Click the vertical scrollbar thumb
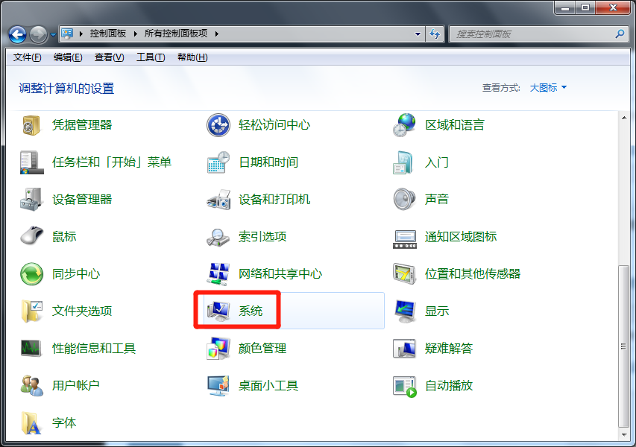 tap(624, 346)
